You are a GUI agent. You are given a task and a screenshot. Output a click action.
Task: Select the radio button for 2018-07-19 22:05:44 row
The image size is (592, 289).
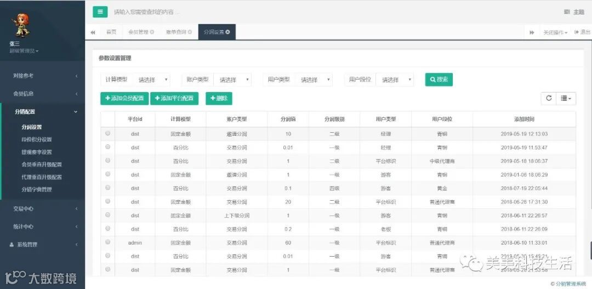click(108, 188)
